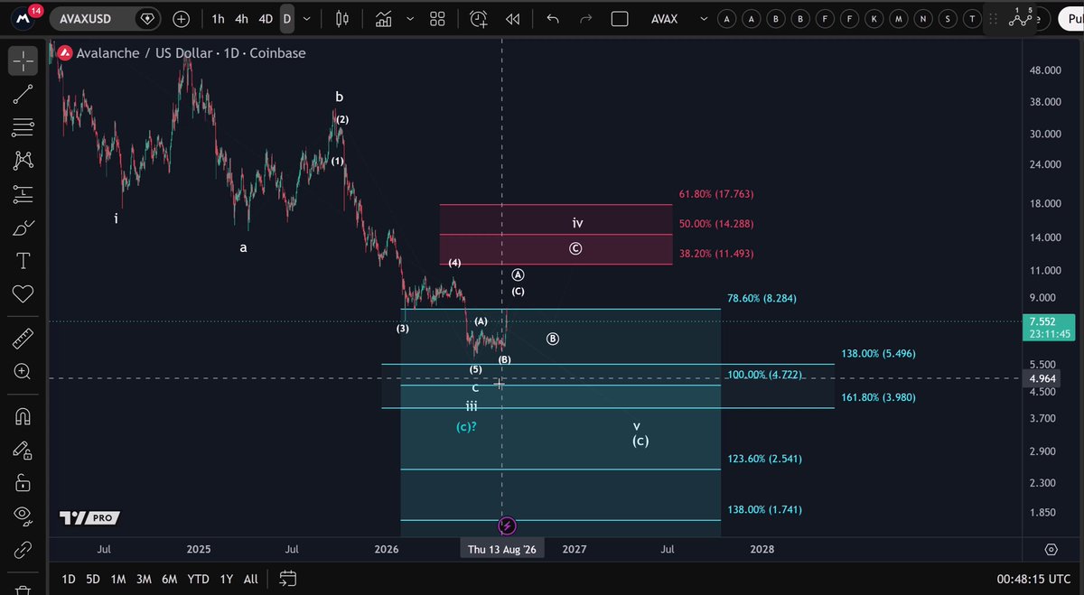Image resolution: width=1084 pixels, height=595 pixels.
Task: Set the date range to YTD
Action: 198,579
